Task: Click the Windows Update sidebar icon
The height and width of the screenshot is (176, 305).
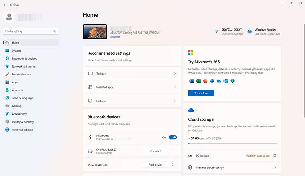Action: [7, 129]
